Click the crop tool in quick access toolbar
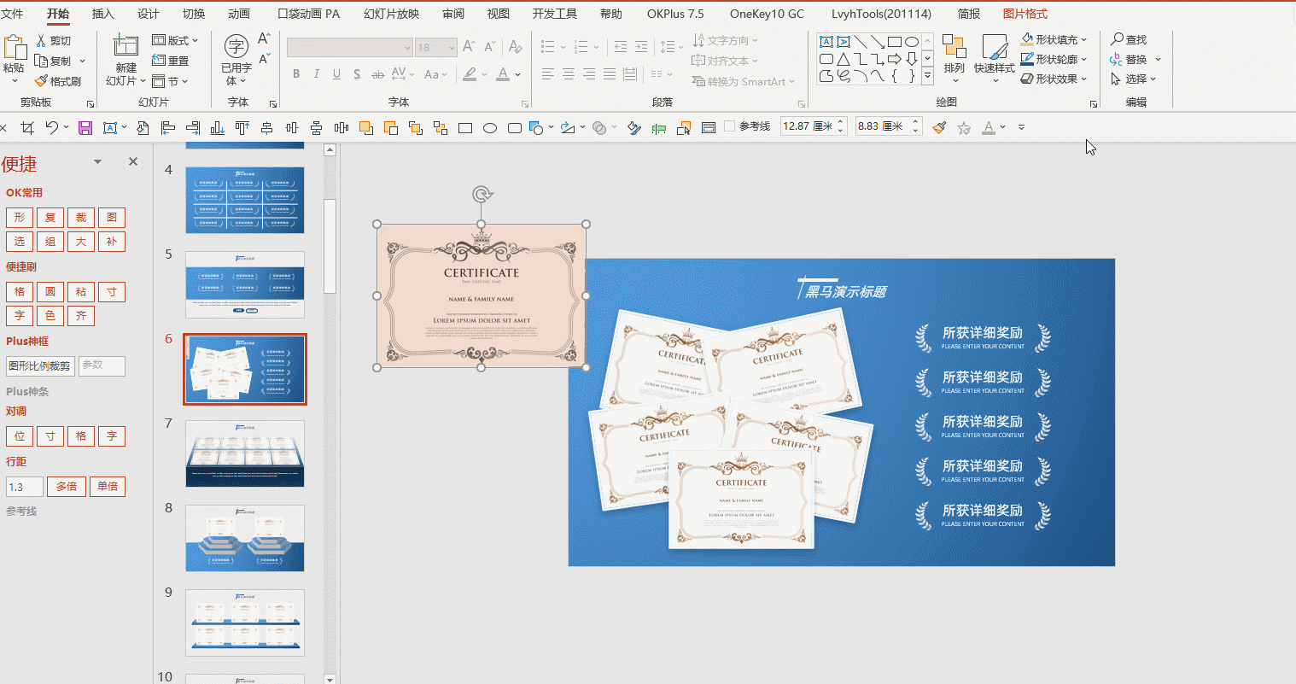The height and width of the screenshot is (684, 1296). [x=27, y=128]
